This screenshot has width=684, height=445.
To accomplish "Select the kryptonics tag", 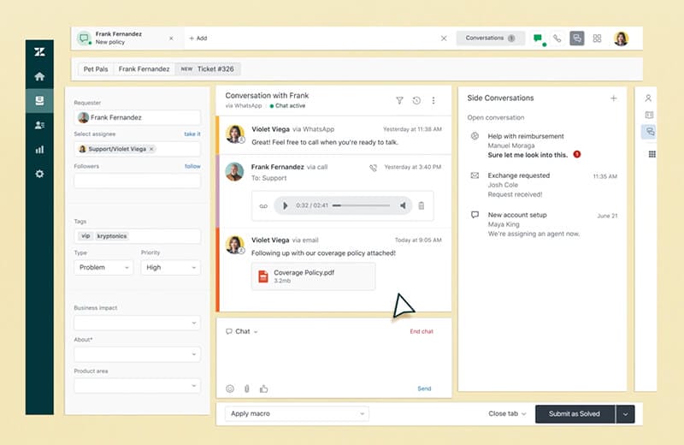I will click(x=112, y=236).
